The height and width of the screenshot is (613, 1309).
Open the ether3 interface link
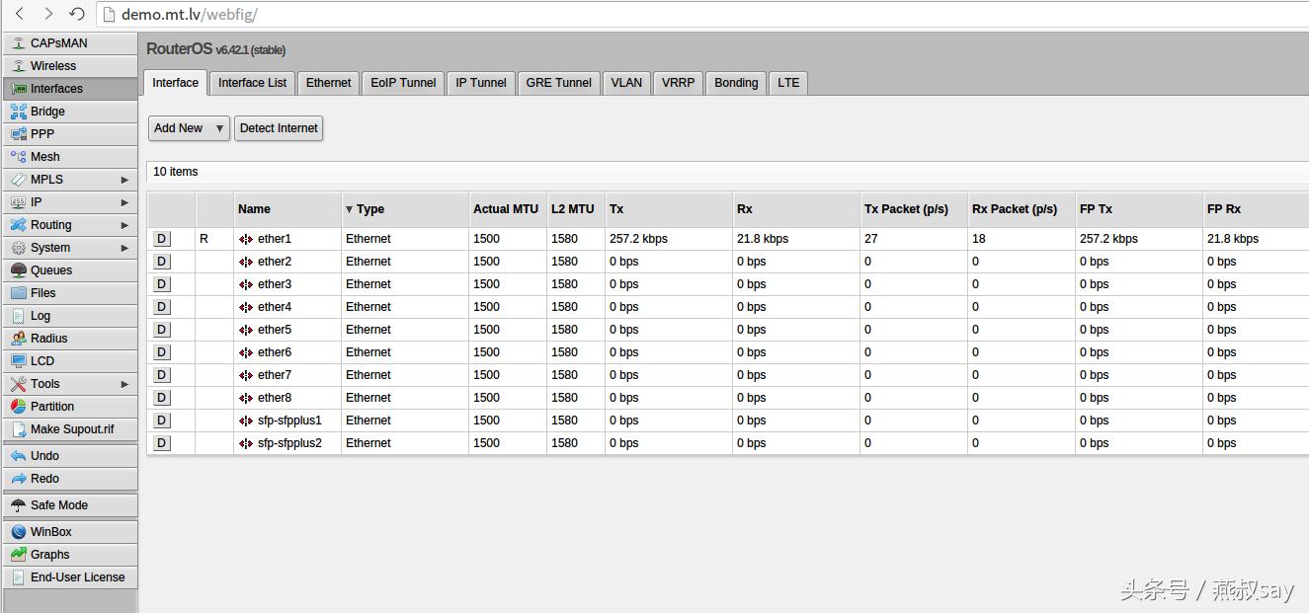(275, 284)
